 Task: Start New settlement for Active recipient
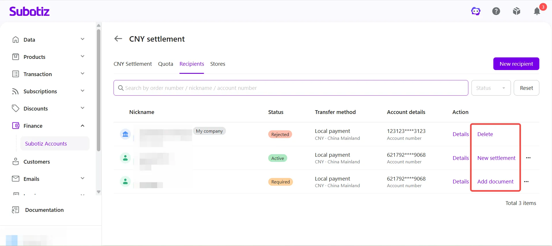[x=496, y=158]
